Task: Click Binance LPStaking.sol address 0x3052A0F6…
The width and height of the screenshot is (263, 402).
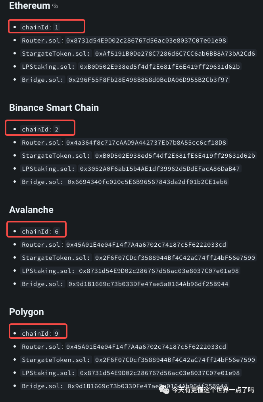Action: click(x=160, y=168)
